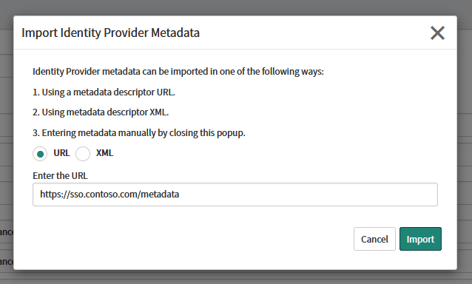The height and width of the screenshot is (284, 472).
Task: Click the Import button
Action: [420, 239]
